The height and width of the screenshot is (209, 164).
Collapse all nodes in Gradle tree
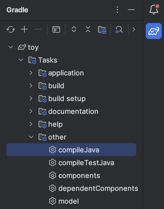(x=88, y=29)
